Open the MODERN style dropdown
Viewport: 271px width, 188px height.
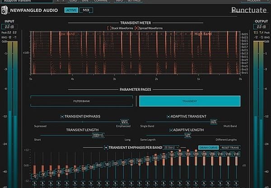(256, 1)
